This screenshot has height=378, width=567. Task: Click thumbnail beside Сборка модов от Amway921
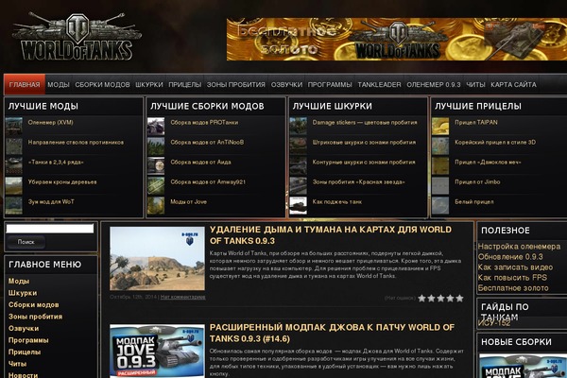pyautogui.click(x=156, y=185)
